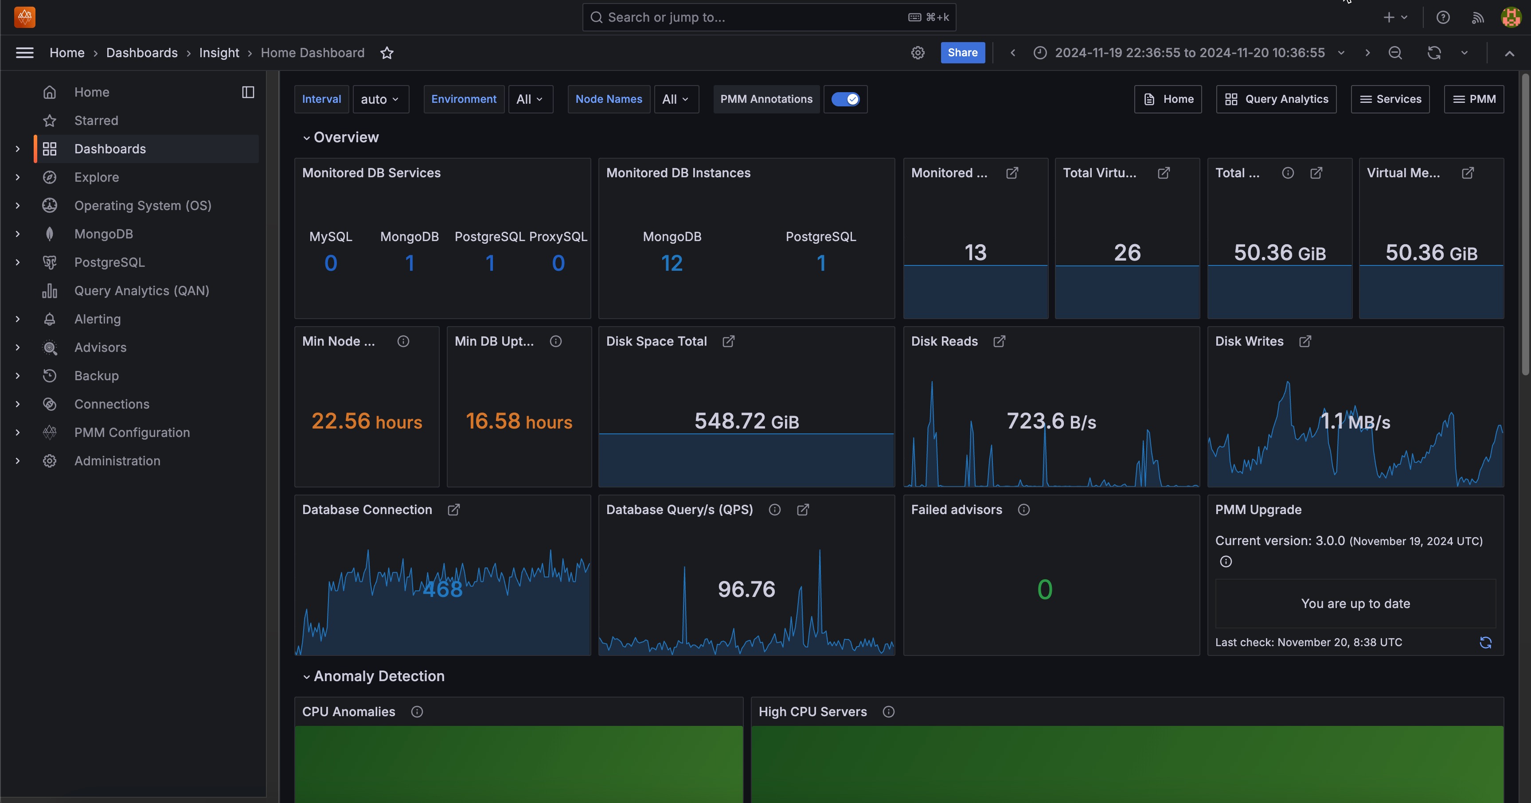The image size is (1531, 803).
Task: Open the Environment All dropdown
Action: coord(530,99)
